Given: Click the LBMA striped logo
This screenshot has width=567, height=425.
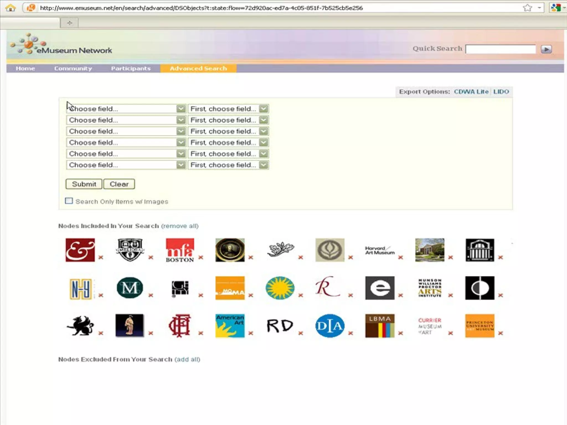Looking at the screenshot, I should tap(380, 326).
